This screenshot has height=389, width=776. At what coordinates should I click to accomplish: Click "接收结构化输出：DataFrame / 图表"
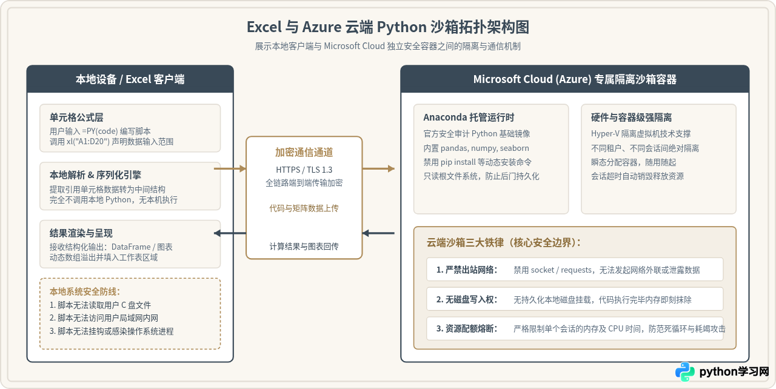pyautogui.click(x=111, y=247)
